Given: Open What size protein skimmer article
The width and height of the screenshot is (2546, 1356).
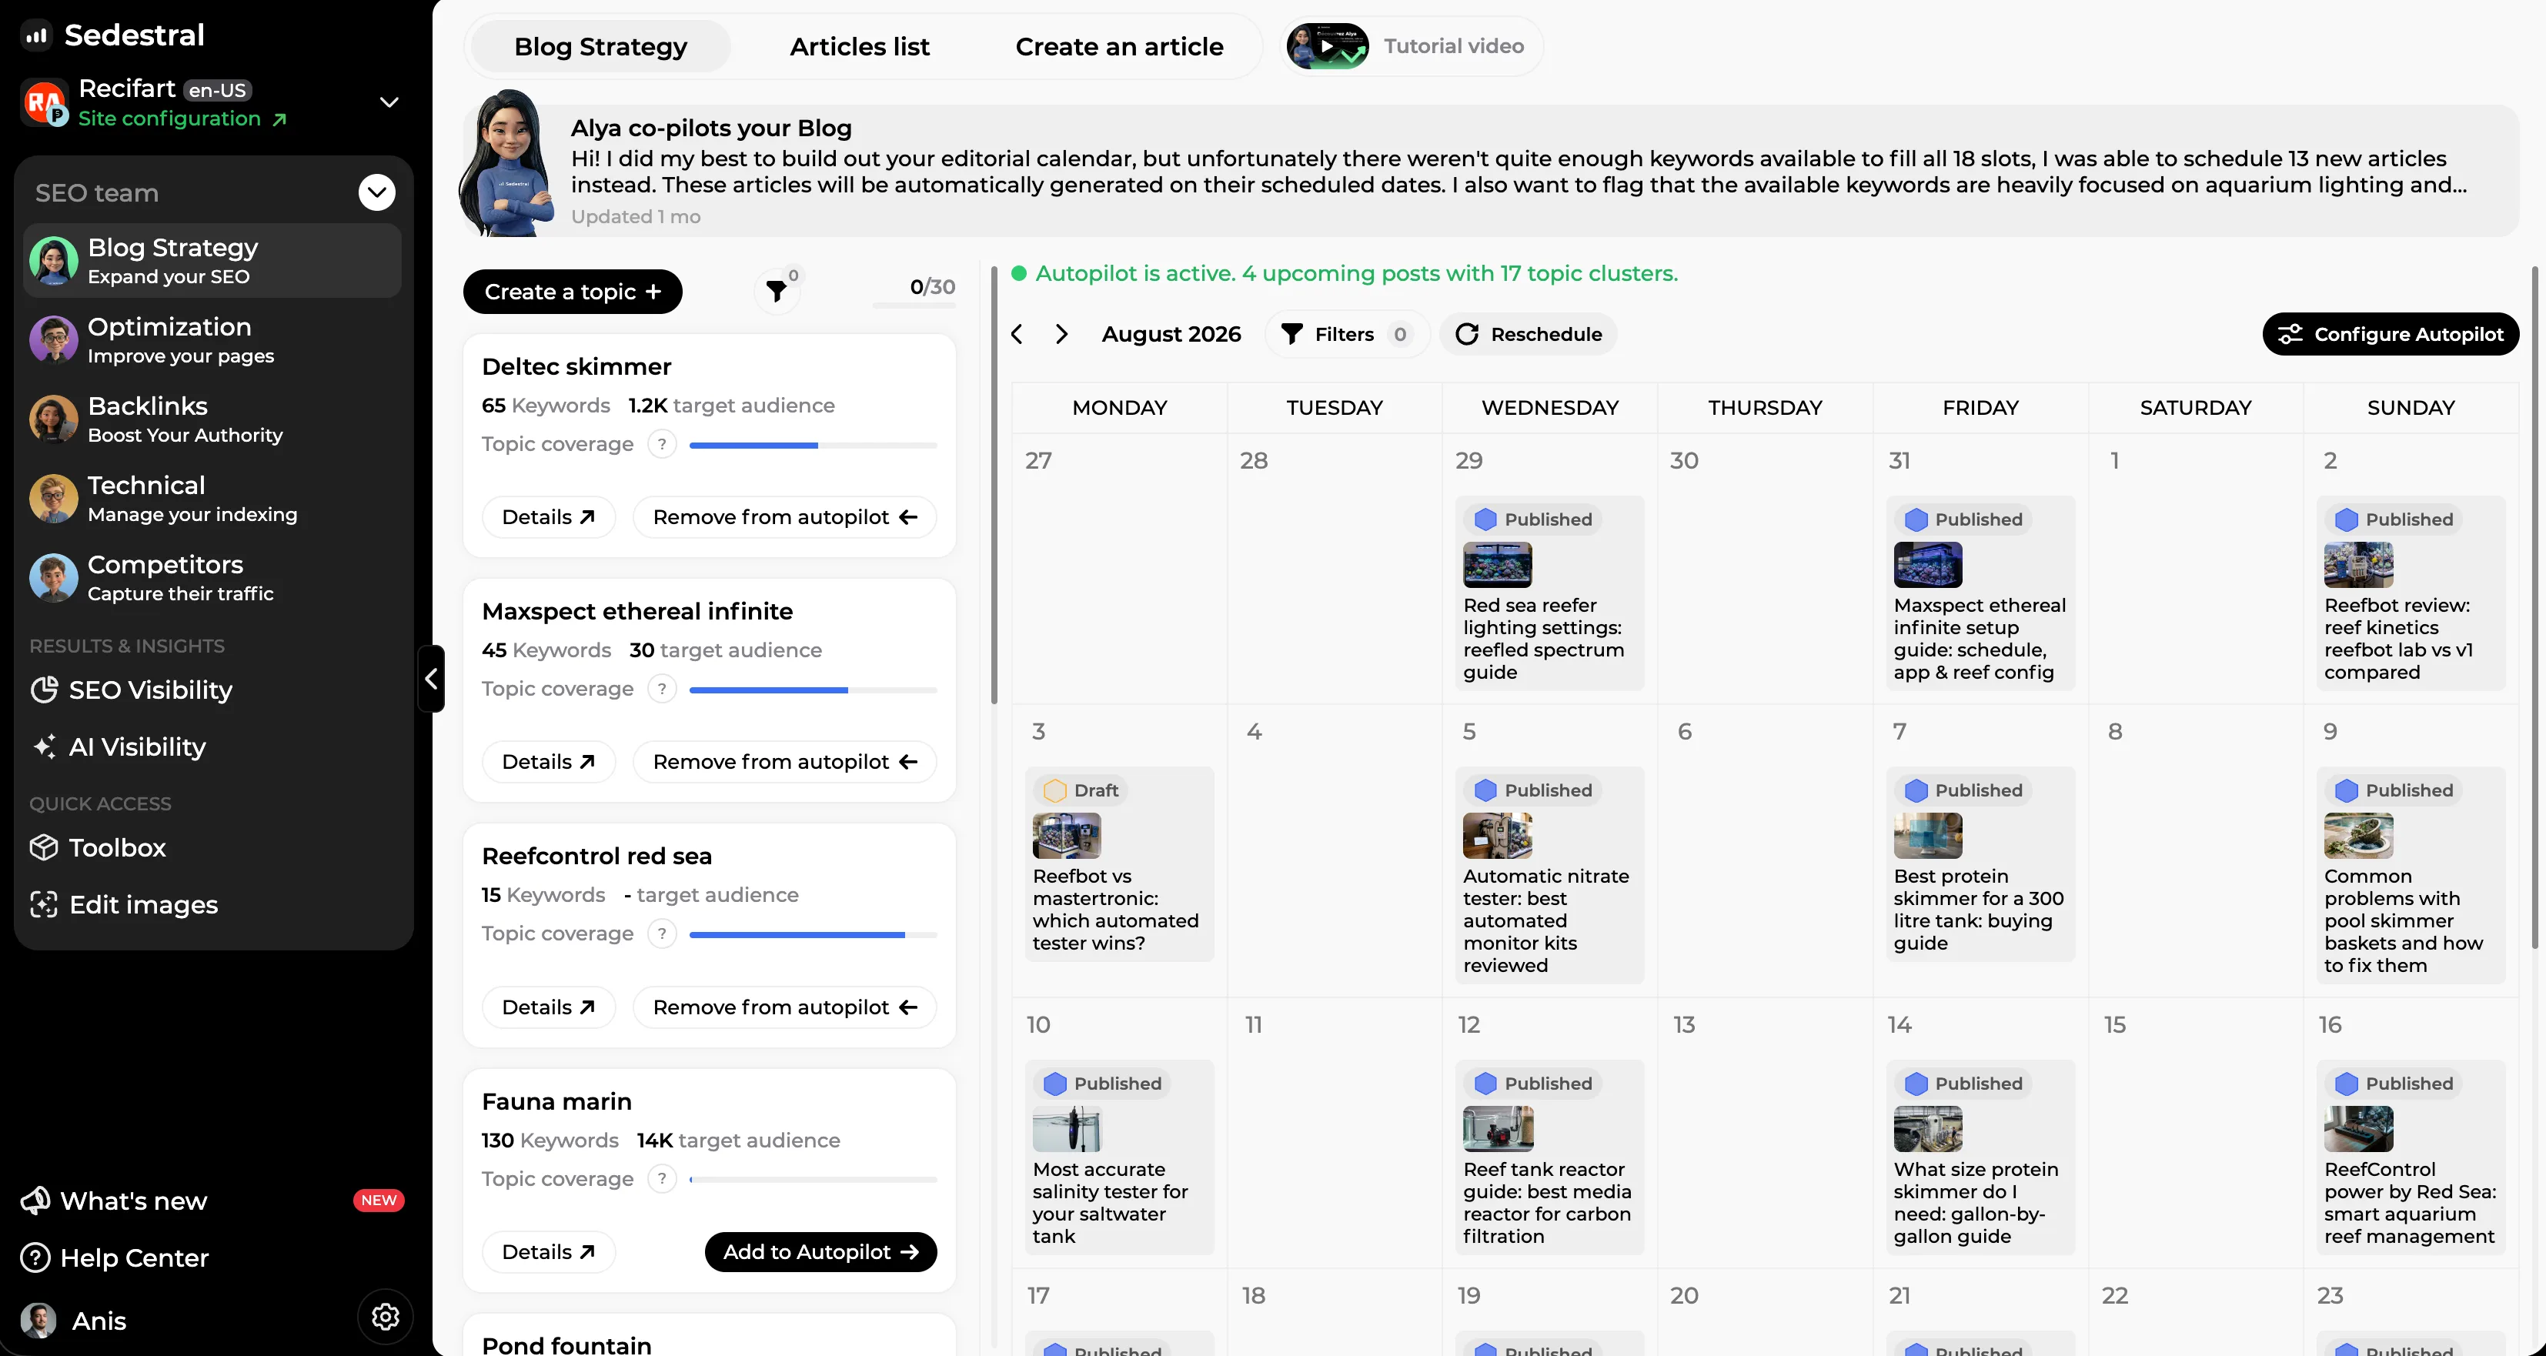Looking at the screenshot, I should 1980,1157.
